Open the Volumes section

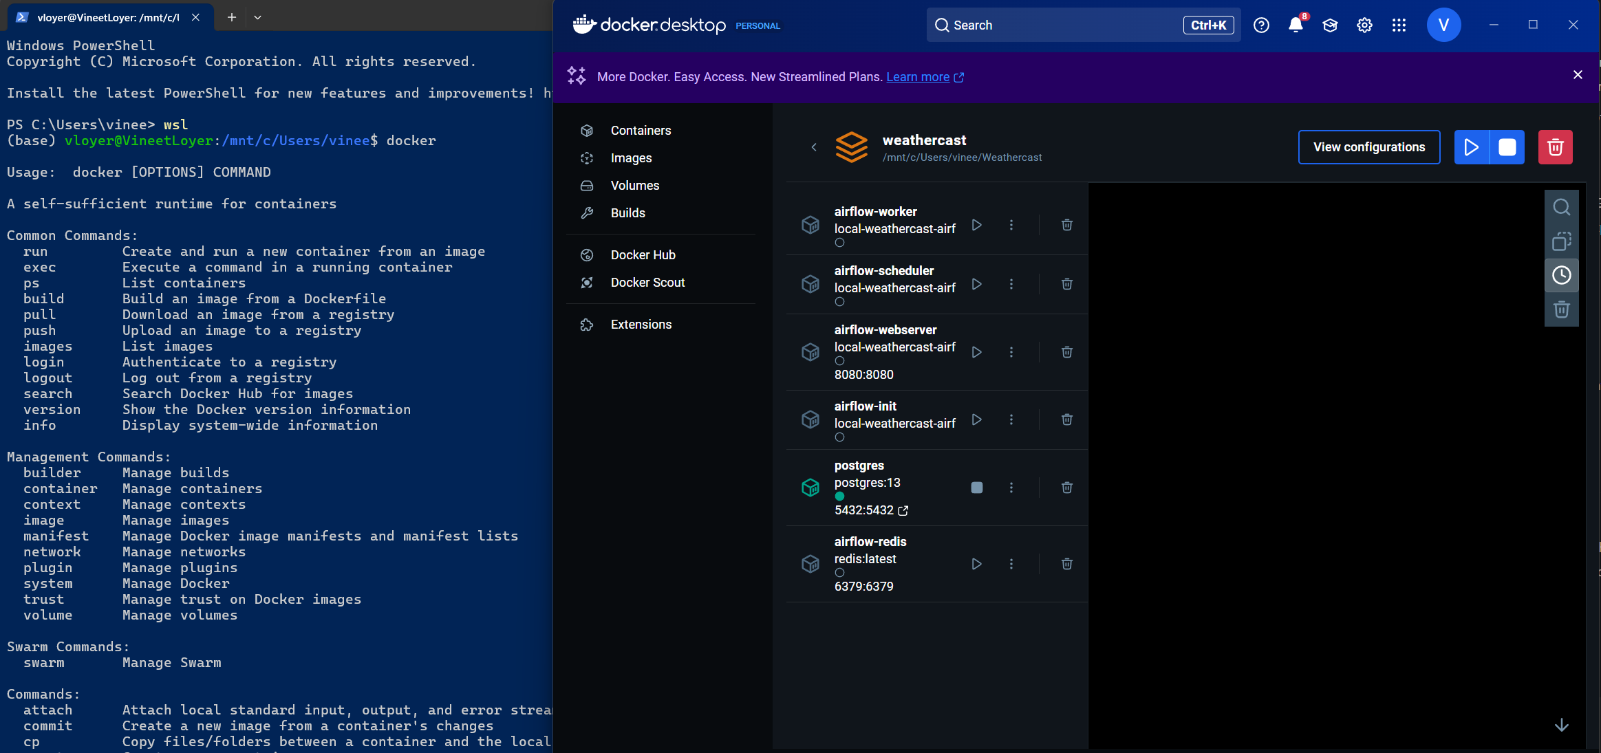click(634, 186)
